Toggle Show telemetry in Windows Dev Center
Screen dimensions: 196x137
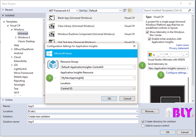click(x=147, y=32)
